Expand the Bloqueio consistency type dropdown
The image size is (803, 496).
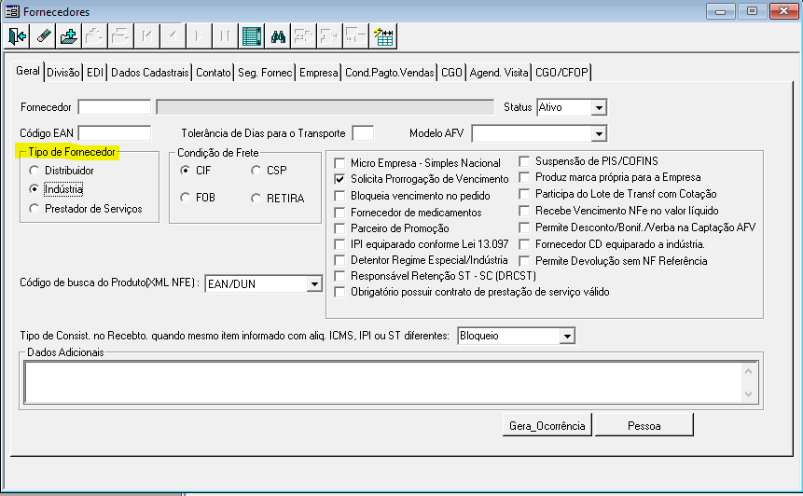pos(567,337)
